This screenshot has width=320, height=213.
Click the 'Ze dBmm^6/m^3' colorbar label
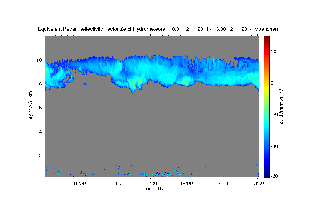pos(281,106)
